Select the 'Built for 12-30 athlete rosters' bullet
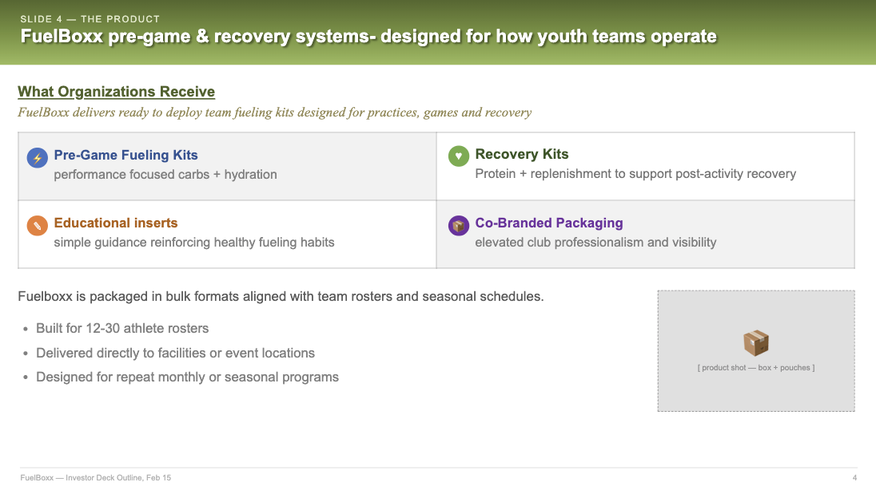876x490 pixels. (x=122, y=328)
